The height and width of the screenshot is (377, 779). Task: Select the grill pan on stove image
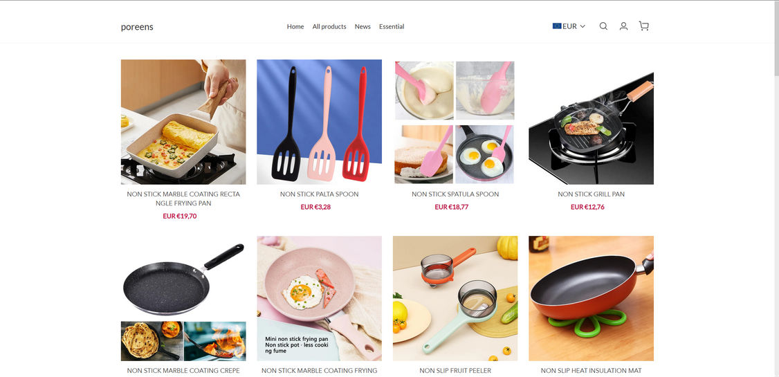[x=592, y=122]
